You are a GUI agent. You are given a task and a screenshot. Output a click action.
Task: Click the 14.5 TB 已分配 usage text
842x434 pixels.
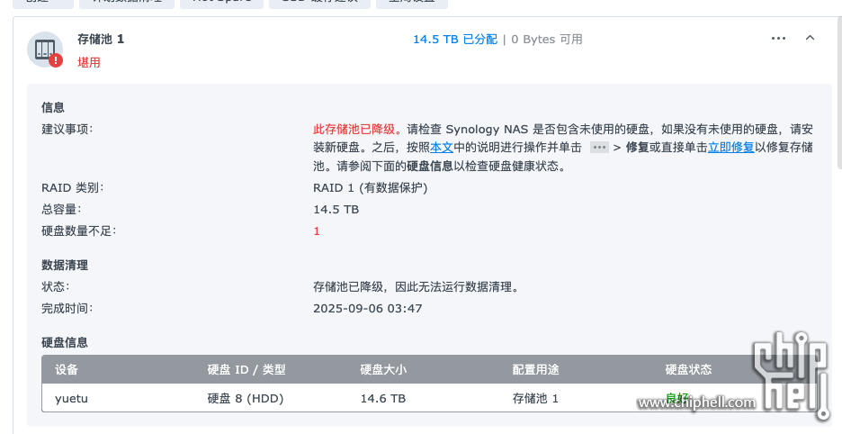coord(454,40)
